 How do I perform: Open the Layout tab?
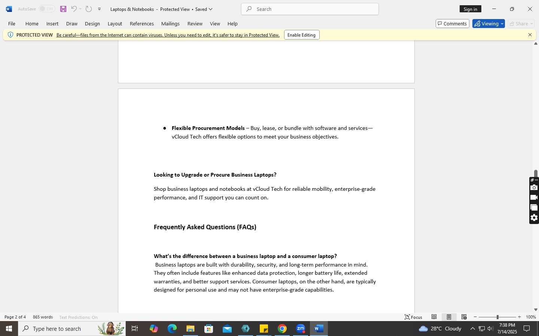[x=115, y=24]
